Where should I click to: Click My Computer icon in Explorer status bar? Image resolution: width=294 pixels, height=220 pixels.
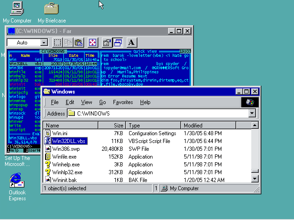click(x=164, y=188)
